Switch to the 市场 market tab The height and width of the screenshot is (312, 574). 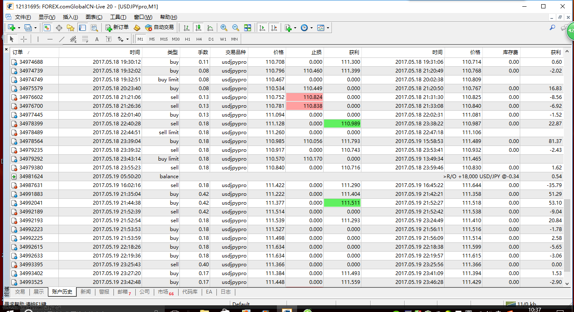166,292
